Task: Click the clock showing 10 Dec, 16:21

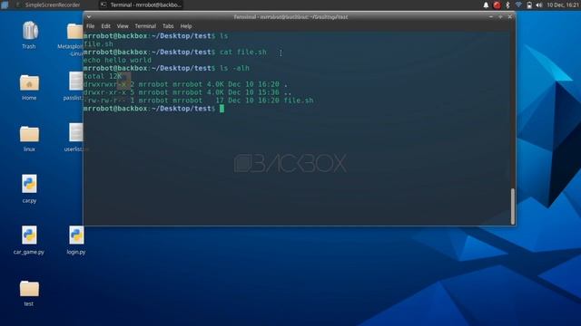Action: pyautogui.click(x=563, y=5)
